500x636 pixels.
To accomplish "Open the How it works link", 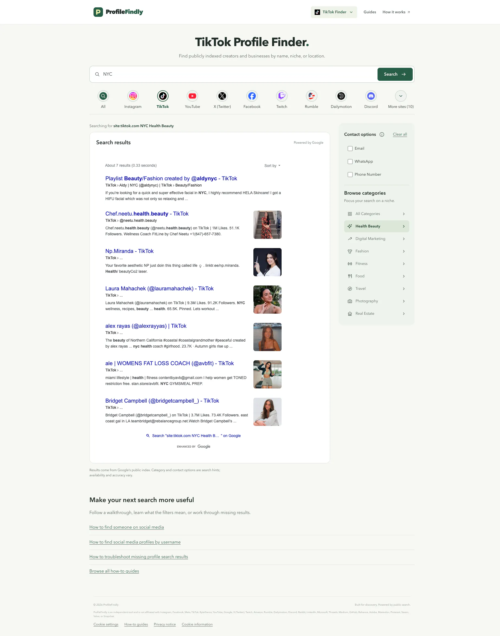I will (x=396, y=12).
